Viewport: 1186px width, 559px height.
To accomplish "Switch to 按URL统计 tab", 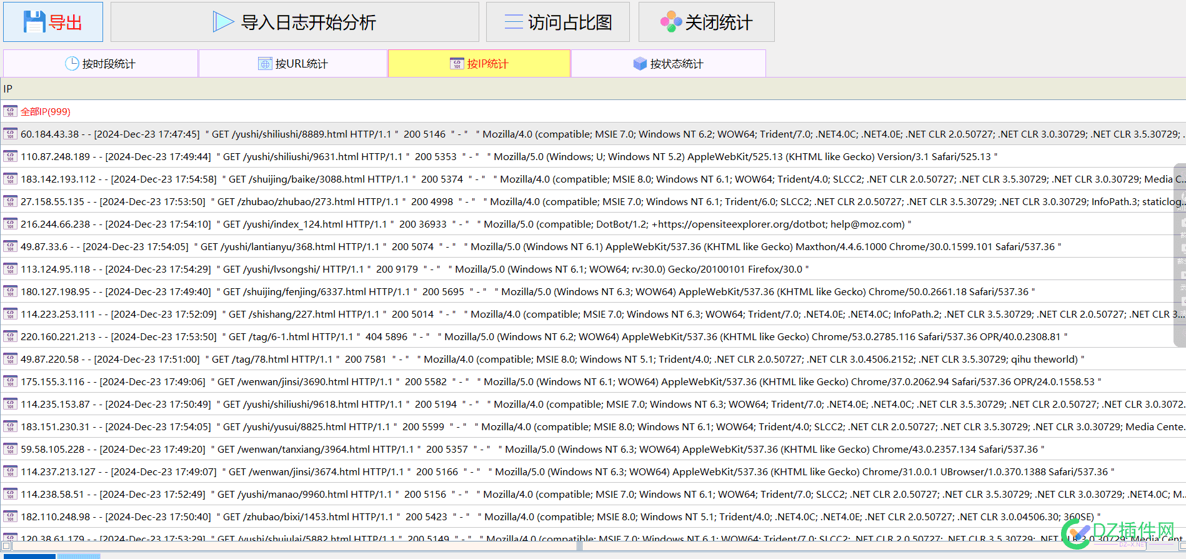I will coord(293,63).
